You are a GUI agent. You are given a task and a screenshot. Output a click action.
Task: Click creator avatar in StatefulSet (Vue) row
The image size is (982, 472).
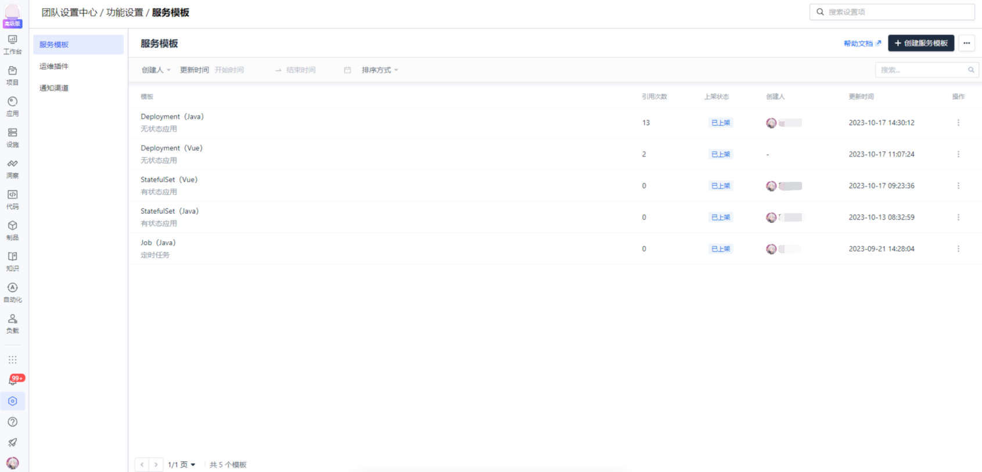771,186
